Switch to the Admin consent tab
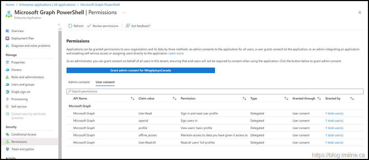The height and width of the screenshot is (160, 369). pyautogui.click(x=79, y=82)
